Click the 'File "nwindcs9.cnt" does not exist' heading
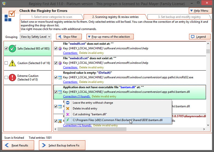The height and width of the screenshot is (152, 214). coord(90,58)
